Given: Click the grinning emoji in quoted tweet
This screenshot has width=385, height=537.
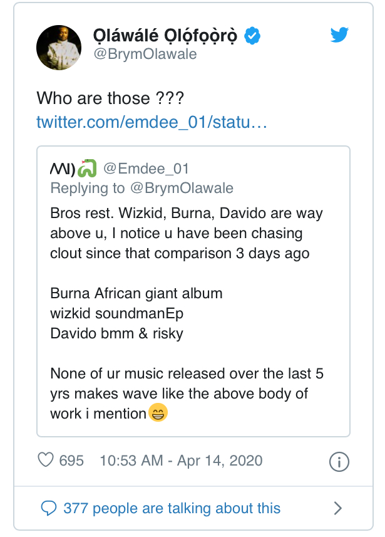Looking at the screenshot, I should point(158,414).
